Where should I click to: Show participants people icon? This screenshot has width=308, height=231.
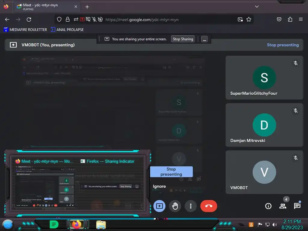point(283,206)
